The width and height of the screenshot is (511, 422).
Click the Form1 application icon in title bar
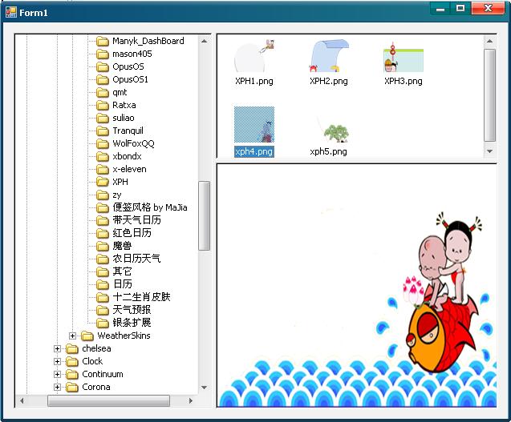pyautogui.click(x=11, y=12)
